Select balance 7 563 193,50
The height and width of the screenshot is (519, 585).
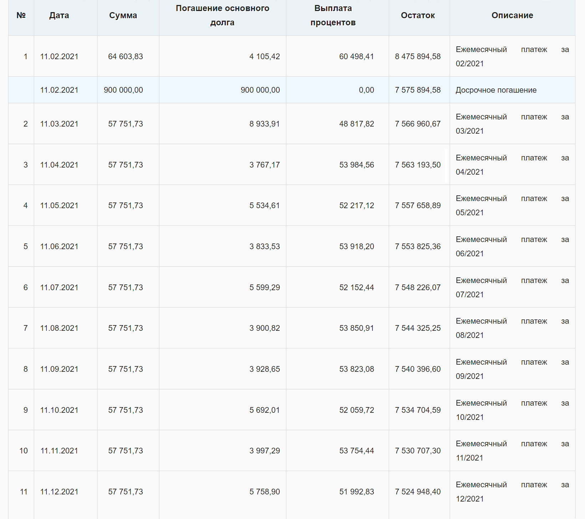click(x=418, y=165)
